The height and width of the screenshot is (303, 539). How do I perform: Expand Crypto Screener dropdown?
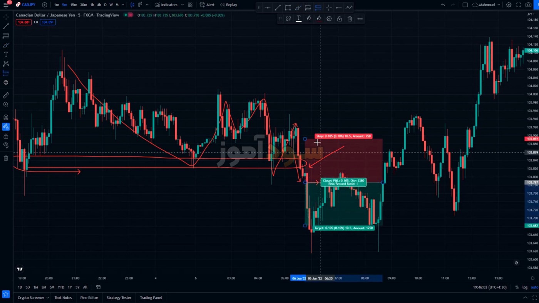click(48, 298)
